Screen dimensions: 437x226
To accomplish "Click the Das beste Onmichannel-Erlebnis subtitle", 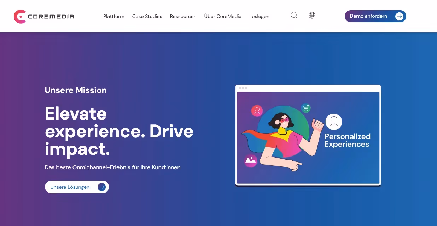I will pyautogui.click(x=113, y=167).
